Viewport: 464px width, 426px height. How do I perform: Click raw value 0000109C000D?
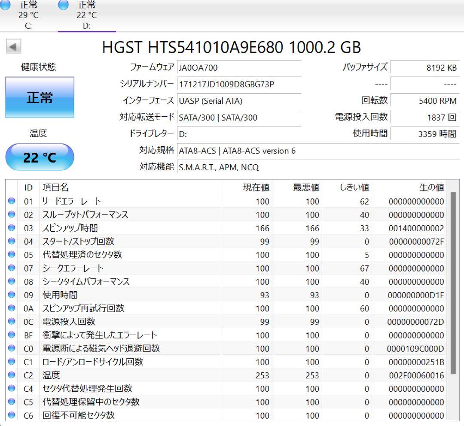415,349
